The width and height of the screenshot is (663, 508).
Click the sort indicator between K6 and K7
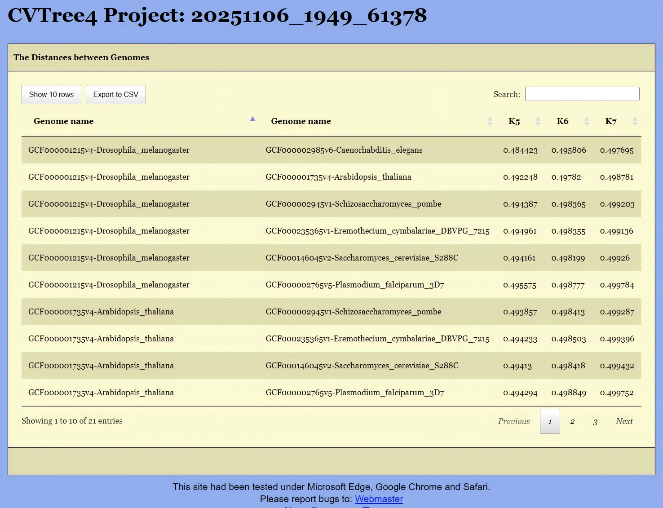pyautogui.click(x=586, y=121)
